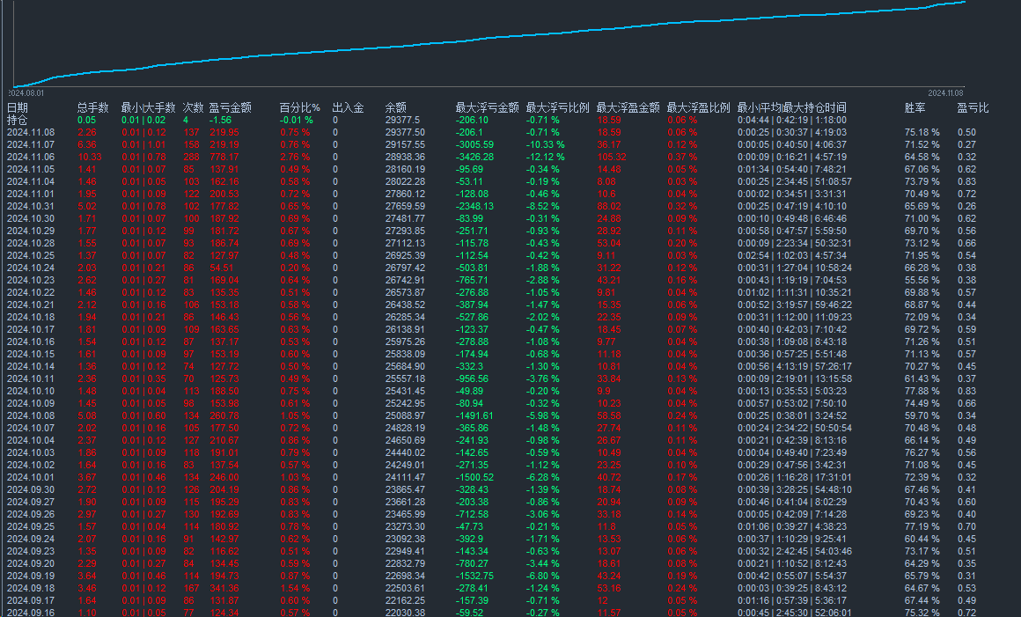Viewport: 1021px width, 617px height.
Task: Click the 百分比% column header
Action: (299, 107)
